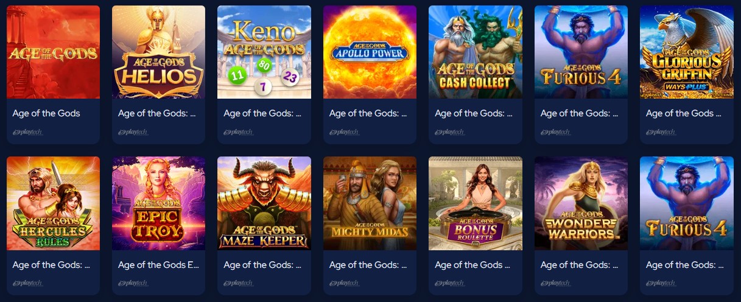Open the Wonder Warriors game artwork

tap(581, 203)
